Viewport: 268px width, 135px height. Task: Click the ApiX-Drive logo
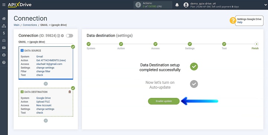click(20, 5)
